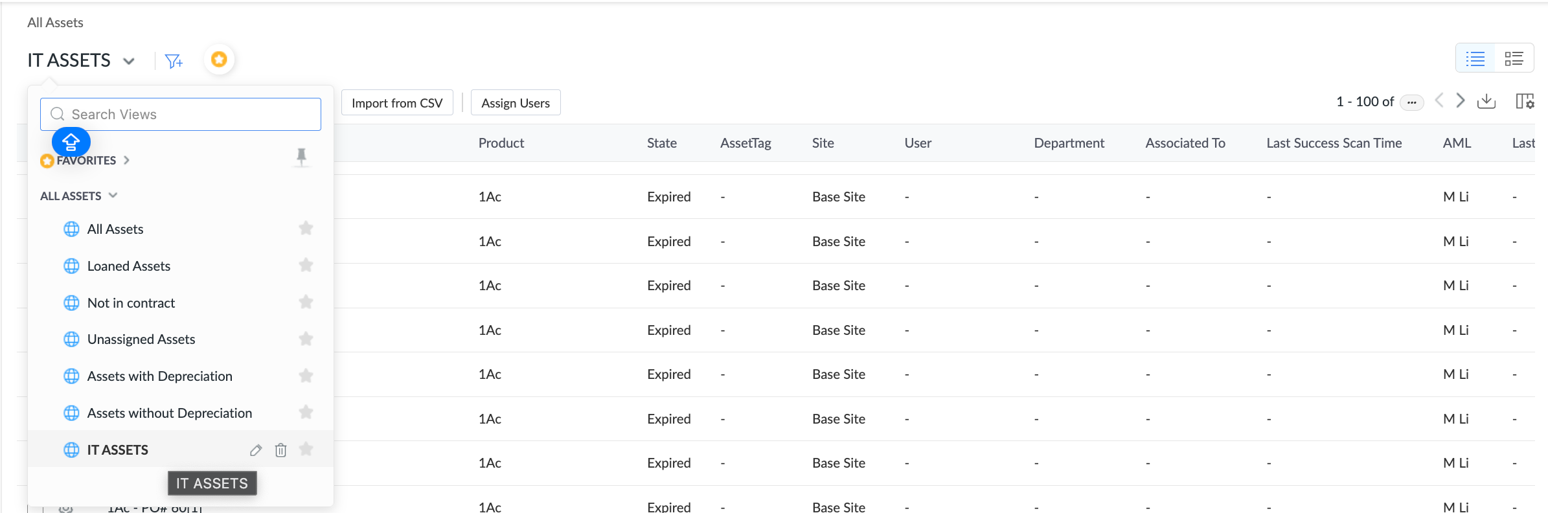Screen dimensions: 1548x513
Task: Expand the FAVORITES section
Action: [x=126, y=160]
